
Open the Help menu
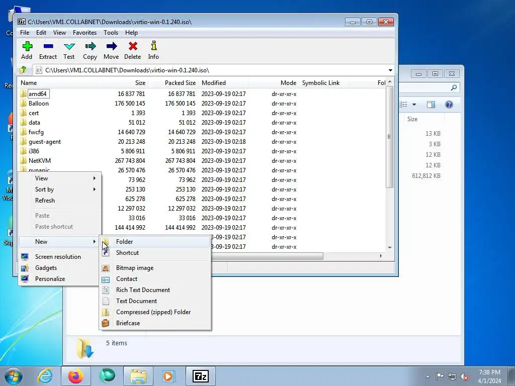(x=131, y=33)
